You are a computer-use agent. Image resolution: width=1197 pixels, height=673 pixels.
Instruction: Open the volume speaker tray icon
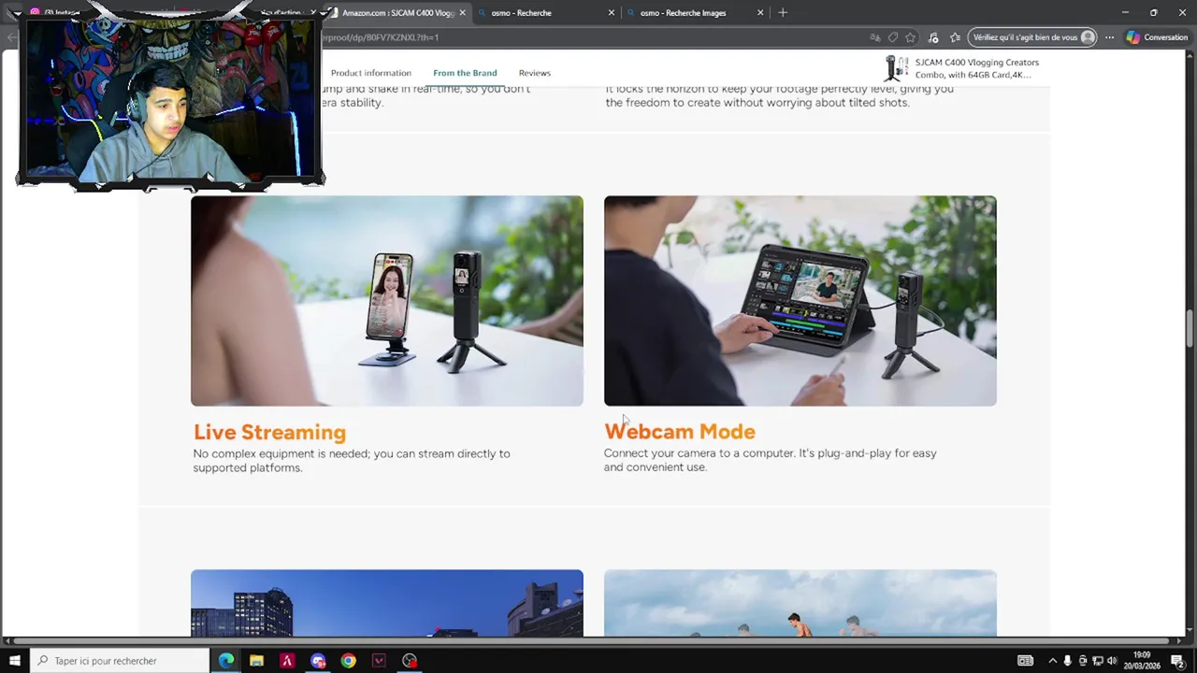1112,661
